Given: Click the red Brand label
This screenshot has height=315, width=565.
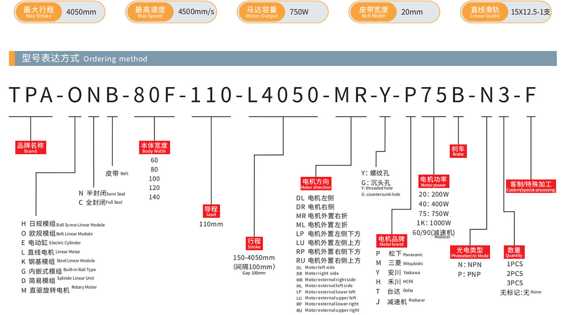Looking at the screenshot, I should (x=31, y=148).
